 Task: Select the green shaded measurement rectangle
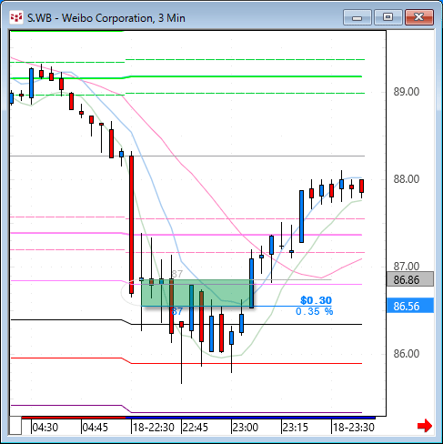197,293
